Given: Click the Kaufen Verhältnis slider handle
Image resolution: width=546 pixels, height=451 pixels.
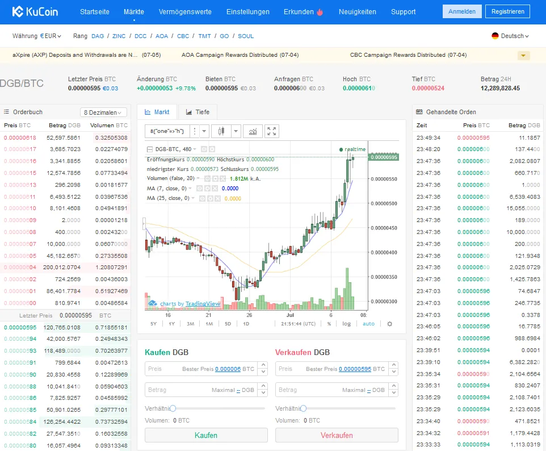Looking at the screenshot, I should pos(173,408).
